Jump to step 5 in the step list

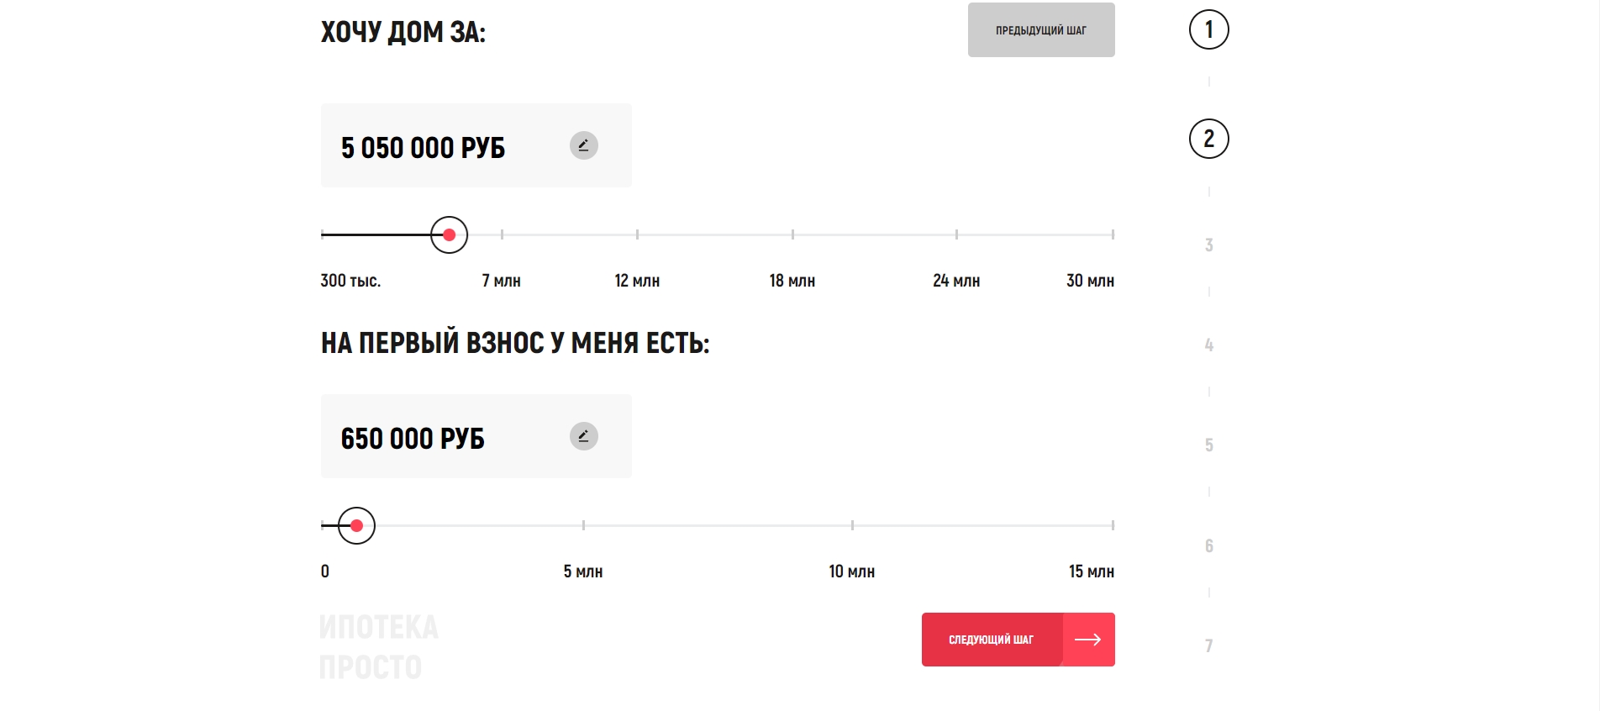coord(1209,445)
